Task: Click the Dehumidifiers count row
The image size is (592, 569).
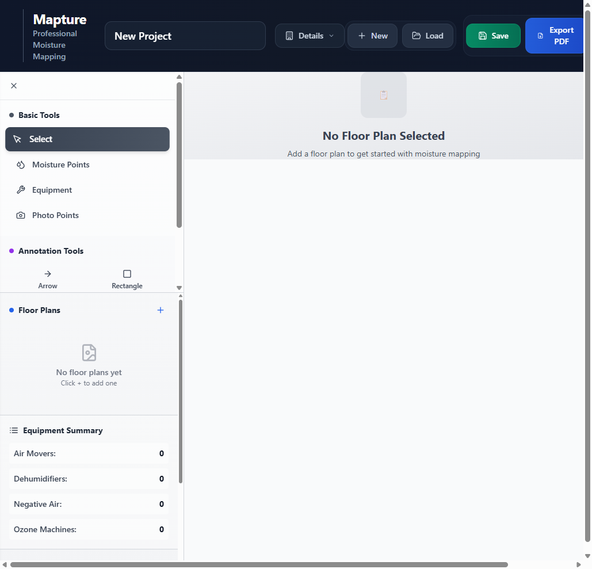Action: pyautogui.click(x=89, y=479)
